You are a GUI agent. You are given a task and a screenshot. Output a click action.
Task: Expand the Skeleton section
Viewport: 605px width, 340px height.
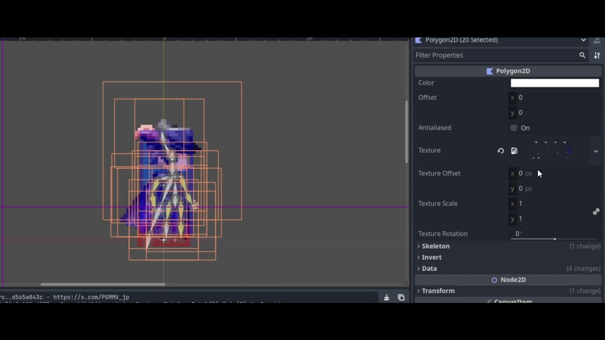pyautogui.click(x=435, y=246)
